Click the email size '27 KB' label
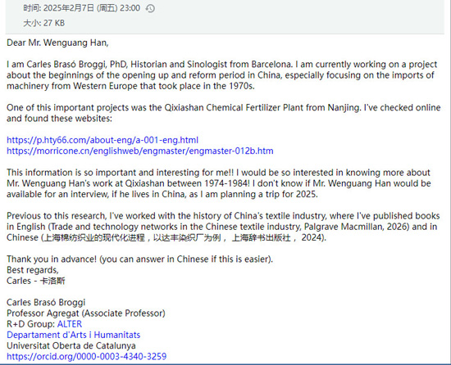451x365 pixels. [54, 23]
